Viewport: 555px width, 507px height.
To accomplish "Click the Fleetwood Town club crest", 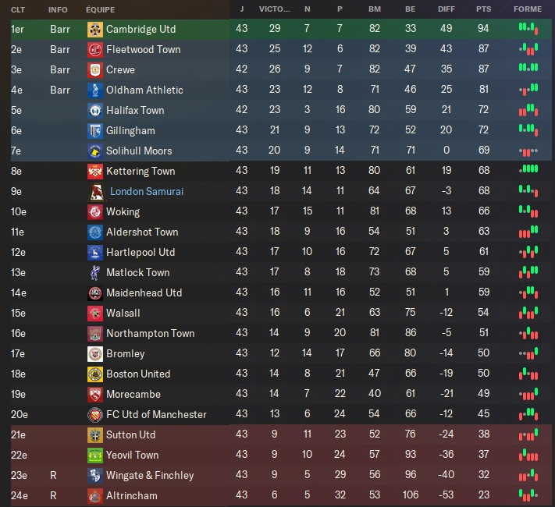I will click(x=94, y=50).
